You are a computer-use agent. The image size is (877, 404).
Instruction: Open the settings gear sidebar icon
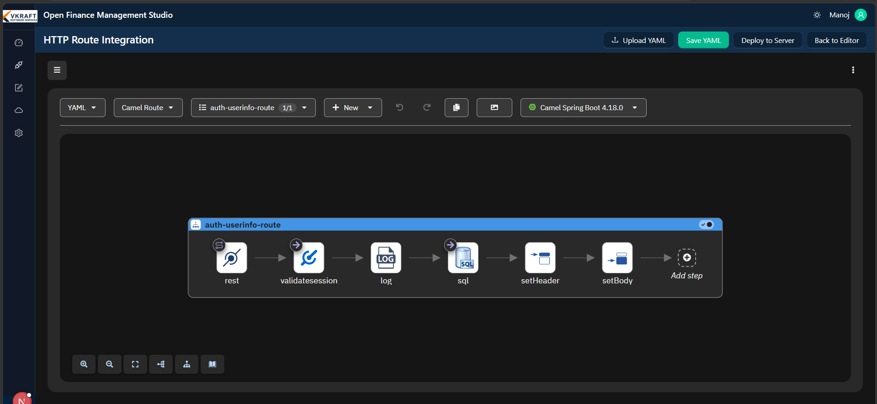19,133
